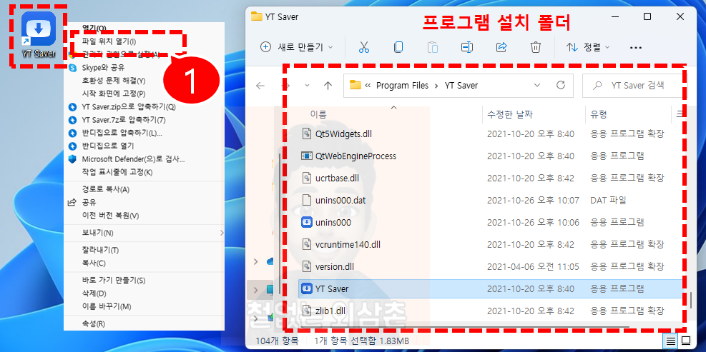Click the horizontal scrollbar of file list
The height and width of the screenshot is (352, 706).
[x=466, y=326]
